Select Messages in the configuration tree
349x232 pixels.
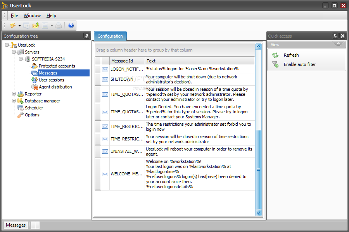pos(48,73)
